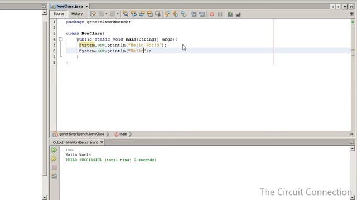Click 'BUILD SUCCESSFUL' output message

tap(84, 160)
